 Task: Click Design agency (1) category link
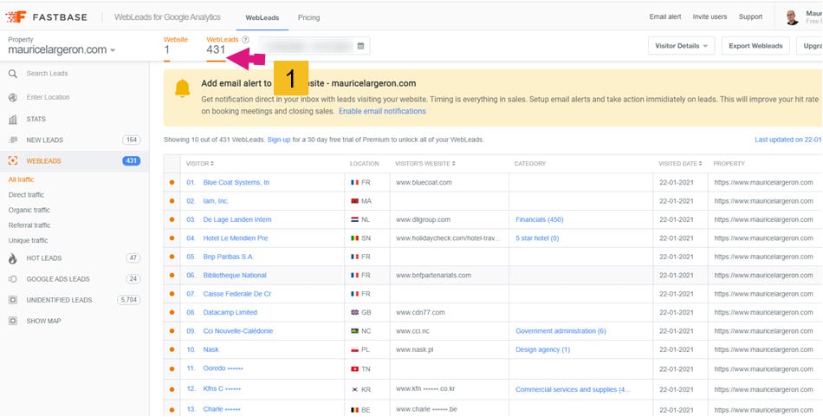(x=542, y=349)
